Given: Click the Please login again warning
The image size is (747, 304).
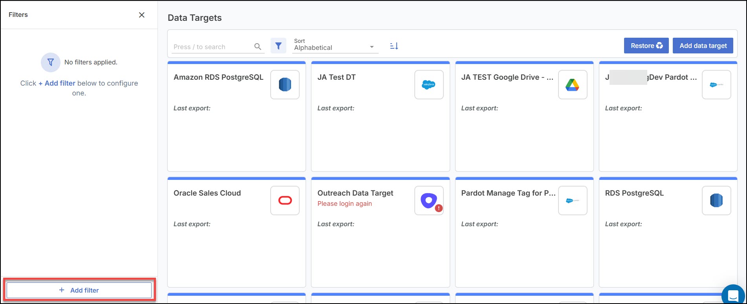Looking at the screenshot, I should point(344,203).
